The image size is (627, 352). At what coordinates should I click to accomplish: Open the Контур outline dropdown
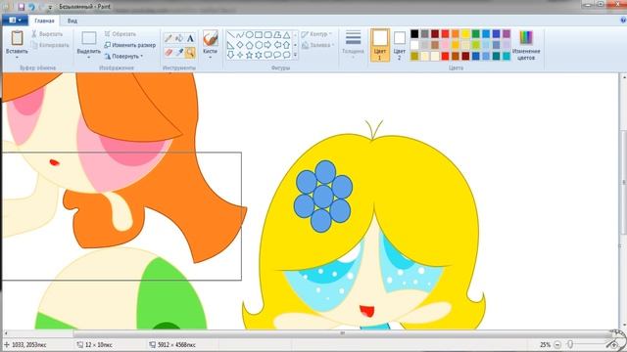[316, 34]
